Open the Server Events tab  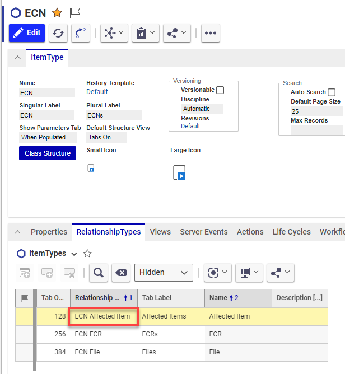pos(203,232)
